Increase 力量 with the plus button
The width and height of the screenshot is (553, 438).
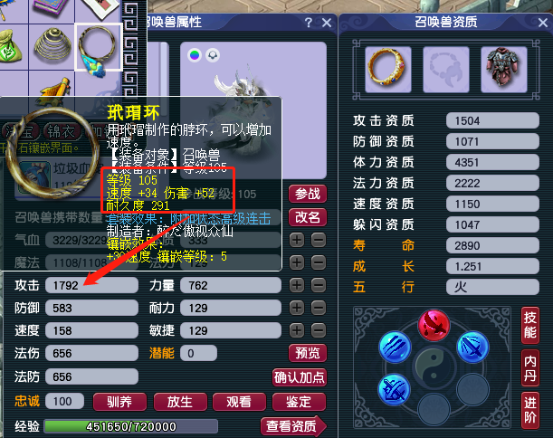pos(297,285)
